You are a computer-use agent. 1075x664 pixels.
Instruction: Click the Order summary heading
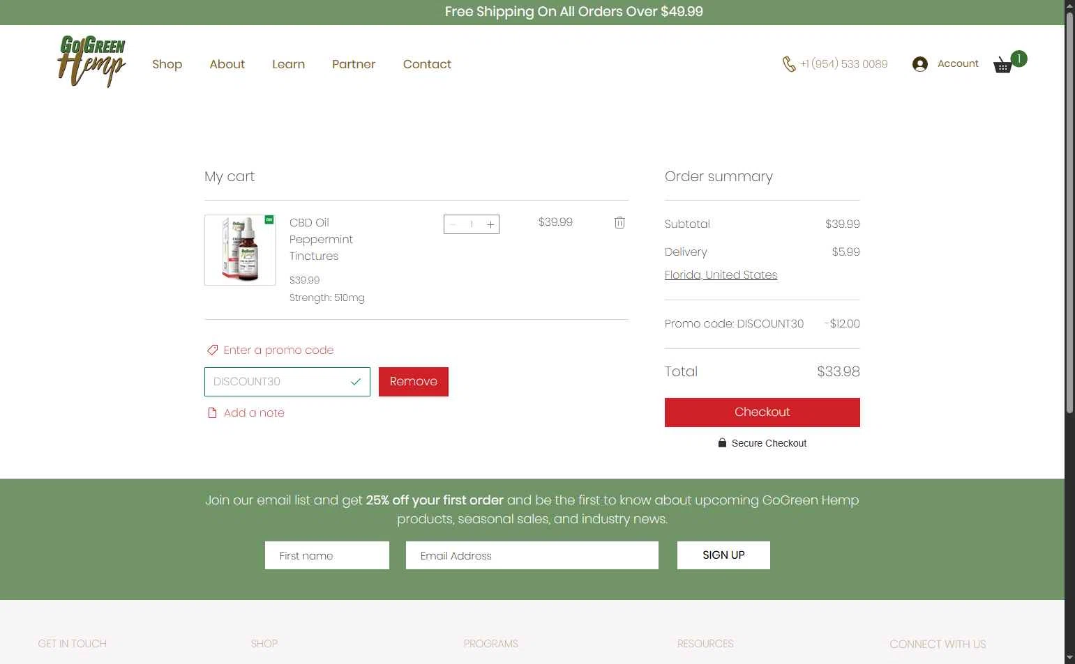(719, 176)
